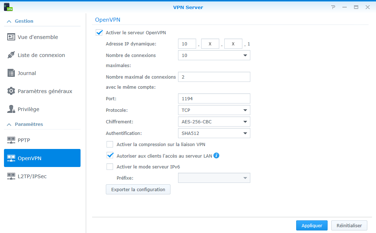Uncheck Autoriser aux clients l'accès au serveur LAN

110,156
